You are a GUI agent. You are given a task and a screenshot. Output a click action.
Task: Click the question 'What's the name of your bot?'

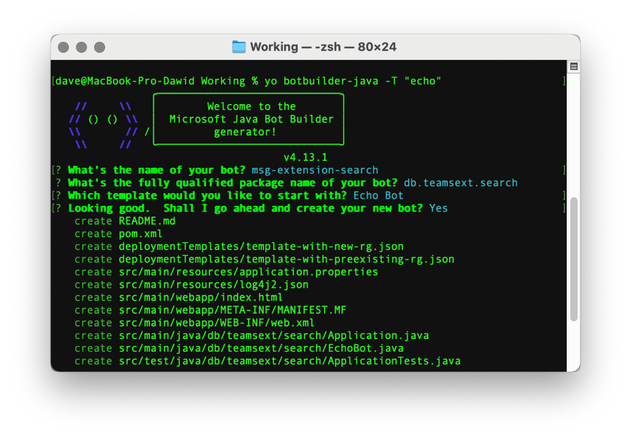tap(157, 170)
